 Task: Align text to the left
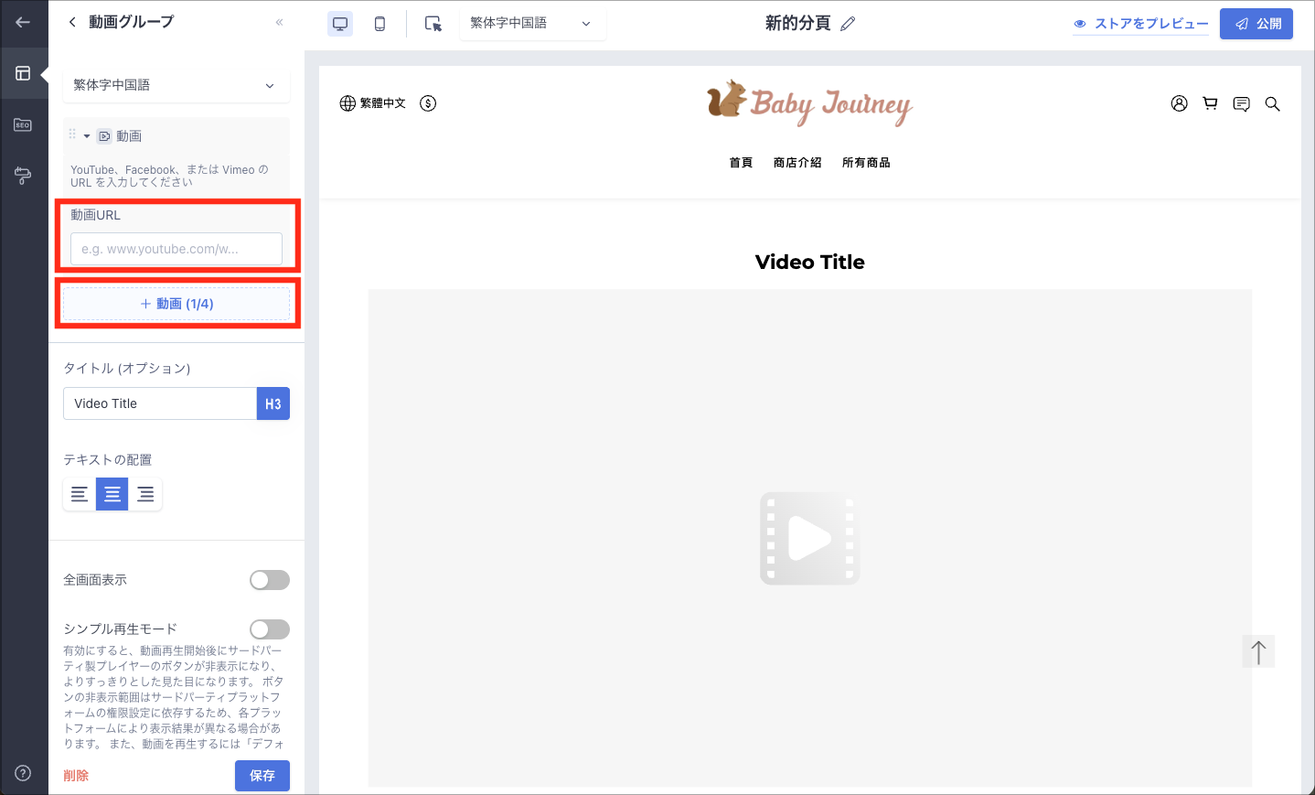pyautogui.click(x=80, y=494)
